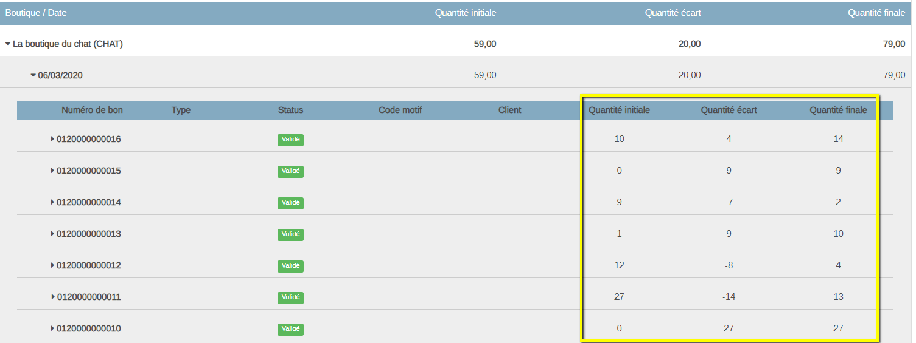This screenshot has width=916, height=343.
Task: Expand voucher 0120000000011 details
Action: pos(52,297)
